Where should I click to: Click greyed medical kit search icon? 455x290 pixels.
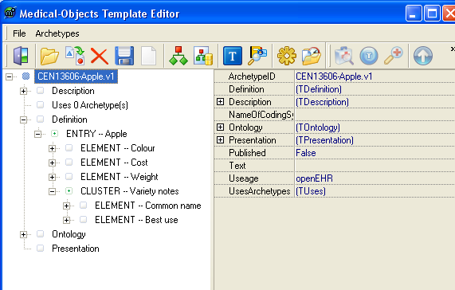pos(344,56)
